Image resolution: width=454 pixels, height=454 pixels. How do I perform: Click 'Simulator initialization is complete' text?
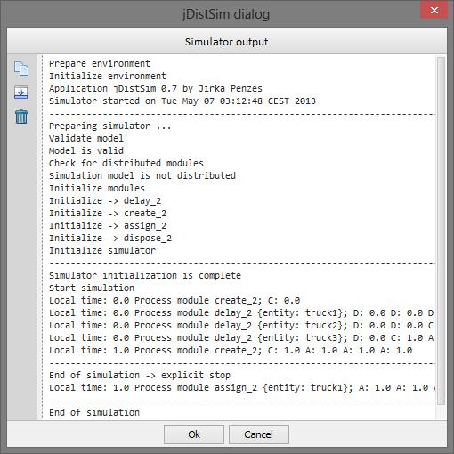click(145, 275)
